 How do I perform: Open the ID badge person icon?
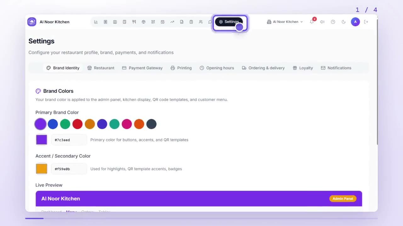[115, 22]
